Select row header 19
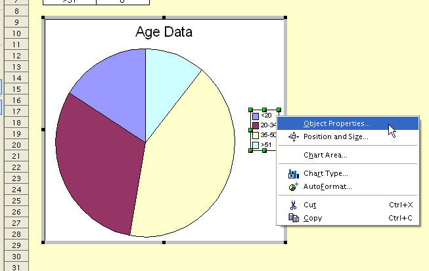Image resolution: width=429 pixels, height=271 pixels. click(16, 134)
